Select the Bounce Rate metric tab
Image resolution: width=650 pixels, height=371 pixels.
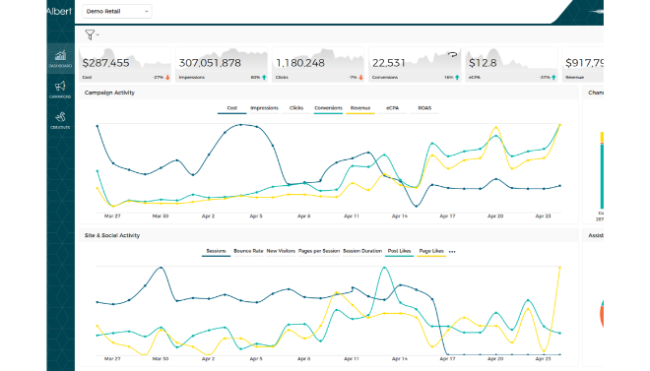(248, 251)
